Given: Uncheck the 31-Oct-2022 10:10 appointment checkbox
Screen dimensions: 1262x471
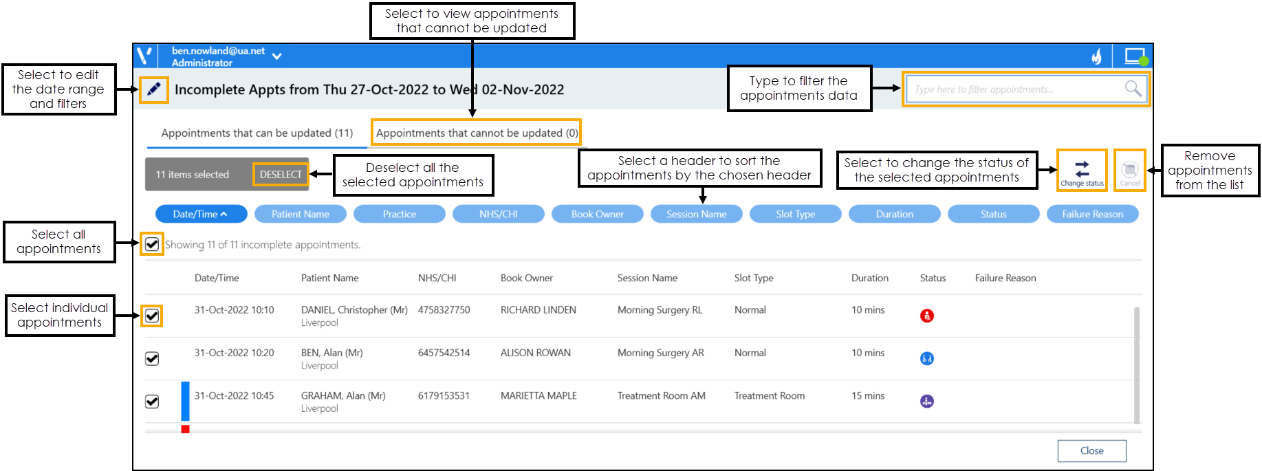Looking at the screenshot, I should [x=152, y=316].
